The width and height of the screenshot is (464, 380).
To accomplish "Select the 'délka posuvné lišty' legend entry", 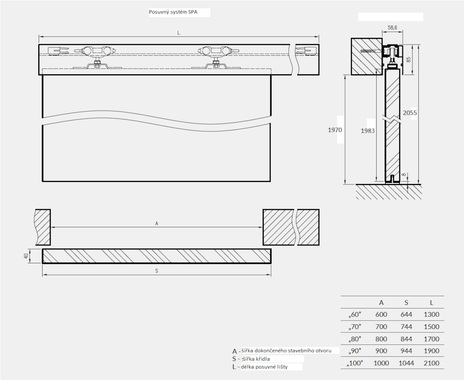I will pyautogui.click(x=267, y=366).
